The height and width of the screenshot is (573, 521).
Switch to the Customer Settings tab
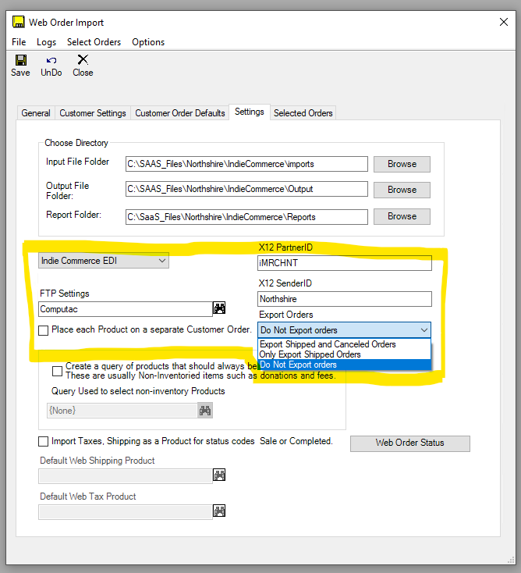click(93, 113)
